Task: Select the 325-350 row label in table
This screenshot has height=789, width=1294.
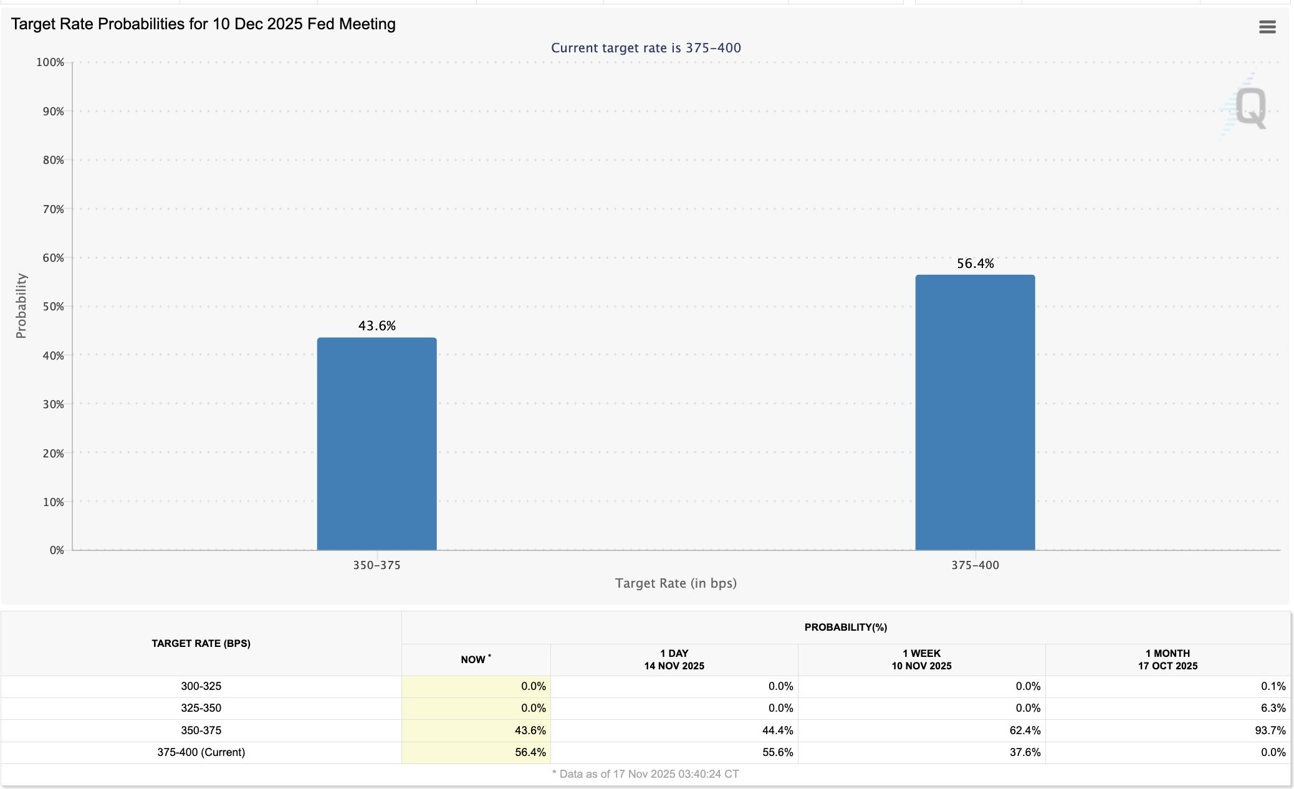Action: click(201, 708)
